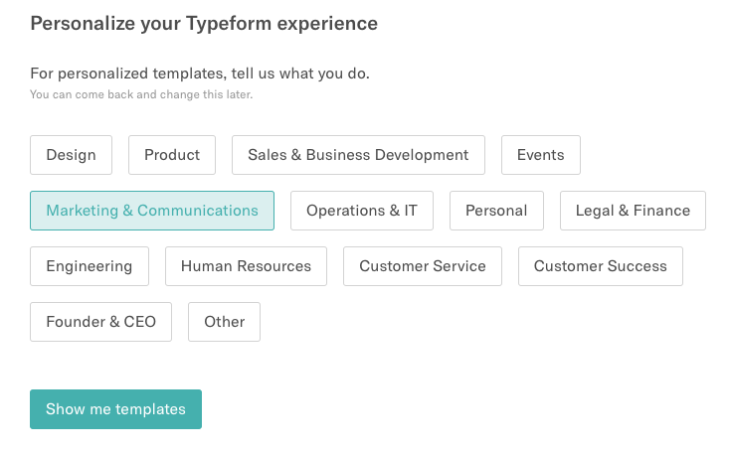Click the word templates in the subtitle

[189, 74]
